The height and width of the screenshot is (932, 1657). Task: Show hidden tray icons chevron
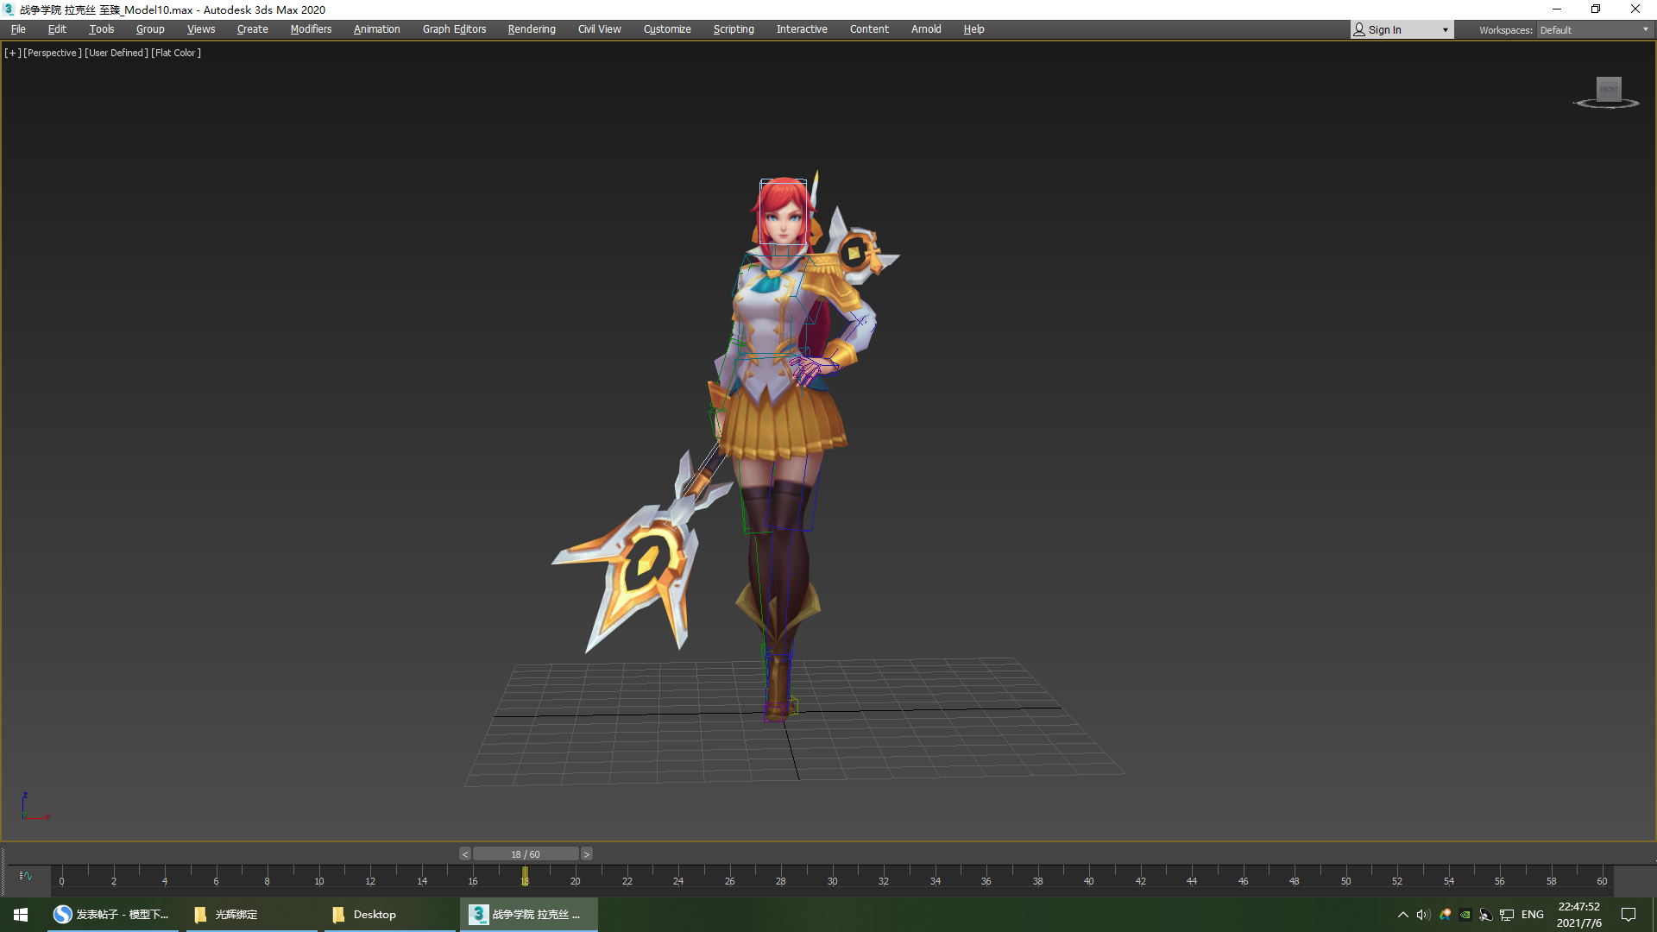pyautogui.click(x=1402, y=915)
